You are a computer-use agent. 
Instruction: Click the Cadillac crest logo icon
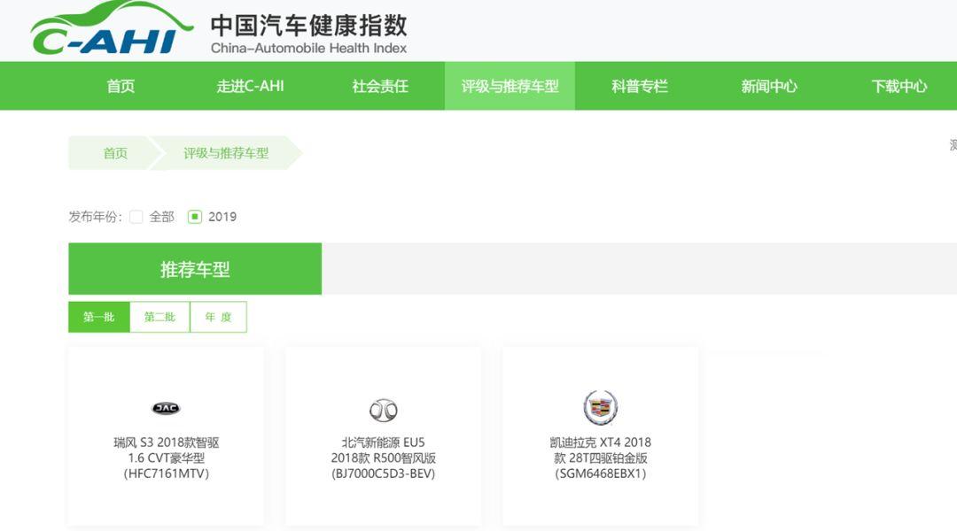click(x=601, y=407)
